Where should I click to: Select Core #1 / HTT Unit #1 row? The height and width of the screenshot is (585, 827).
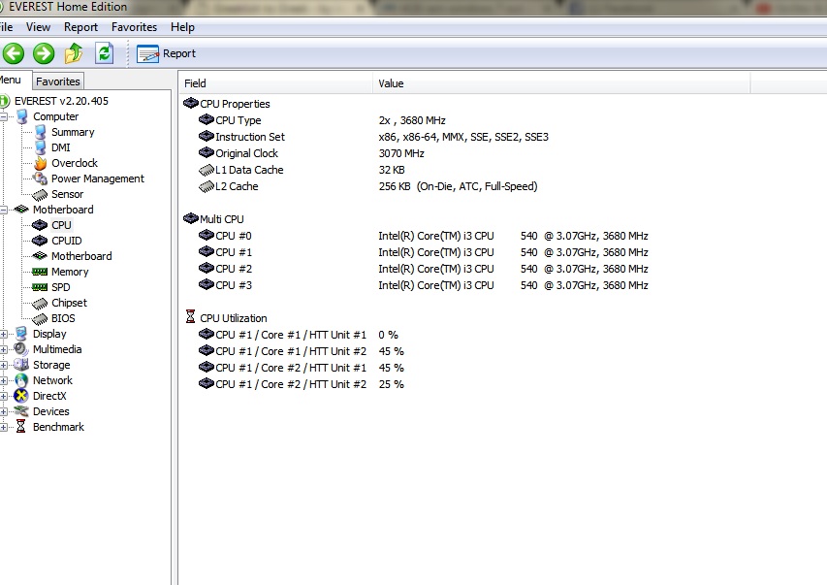(x=299, y=335)
